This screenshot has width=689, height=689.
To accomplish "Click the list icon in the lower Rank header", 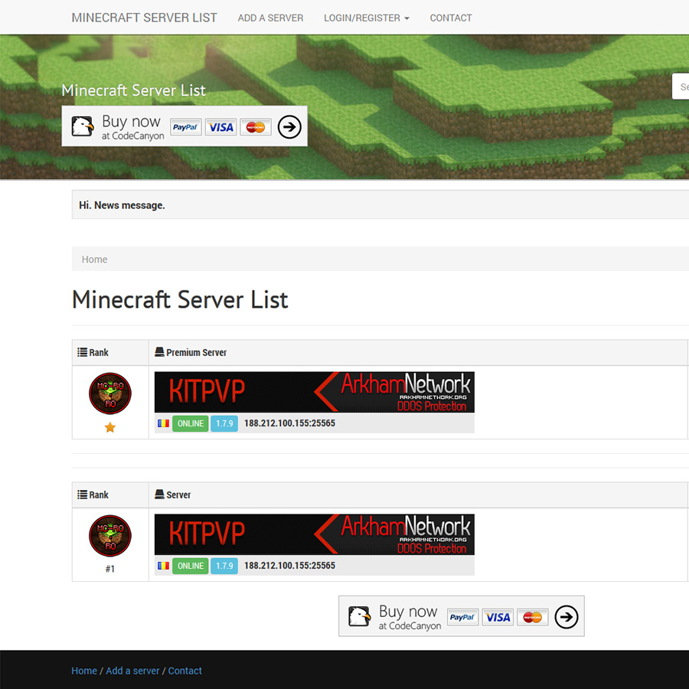I will [82, 495].
